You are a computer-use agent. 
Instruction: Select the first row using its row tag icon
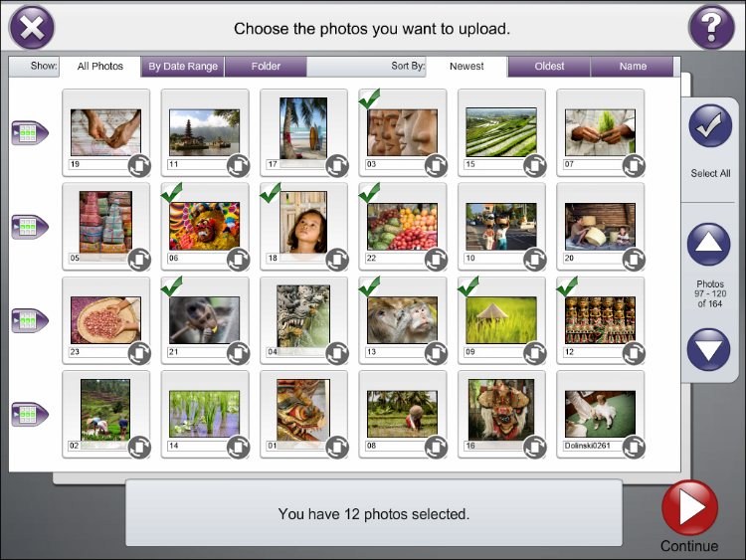(x=30, y=132)
